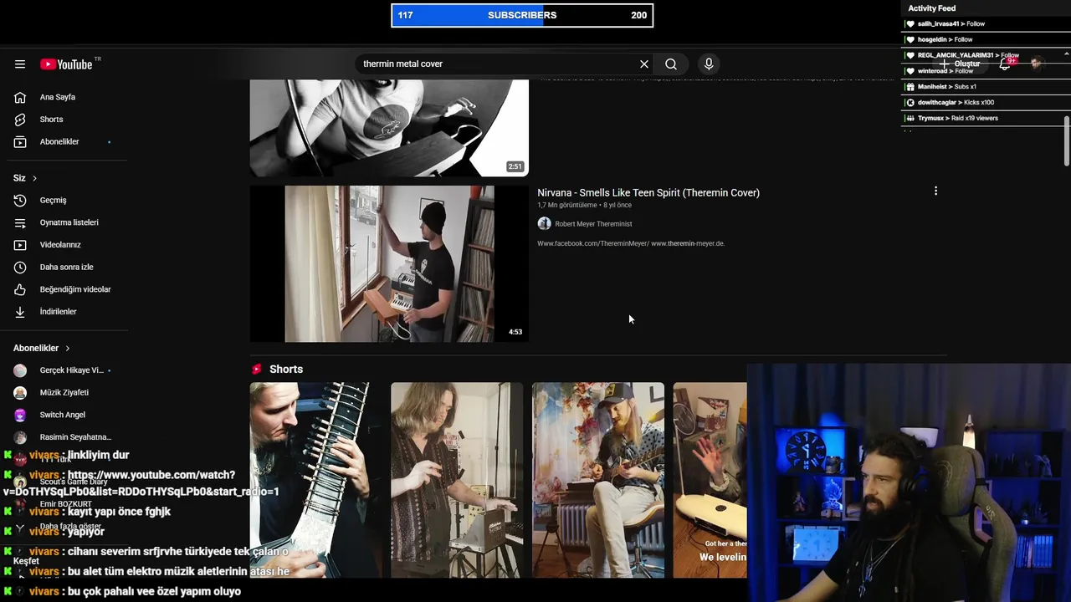Image resolution: width=1071 pixels, height=602 pixels.
Task: Click the Beğendiğim videolar thumbs-up icon
Action: pyautogui.click(x=20, y=289)
